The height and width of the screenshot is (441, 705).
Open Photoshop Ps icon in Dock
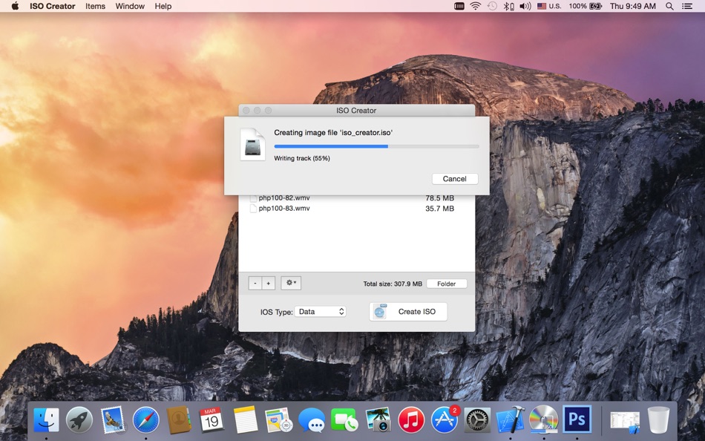pos(577,420)
